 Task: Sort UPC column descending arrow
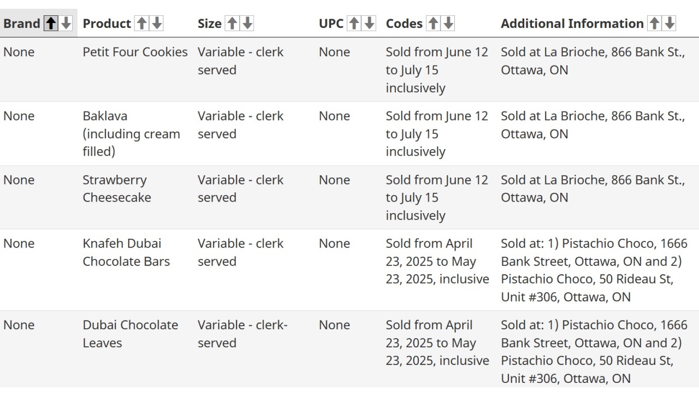370,23
